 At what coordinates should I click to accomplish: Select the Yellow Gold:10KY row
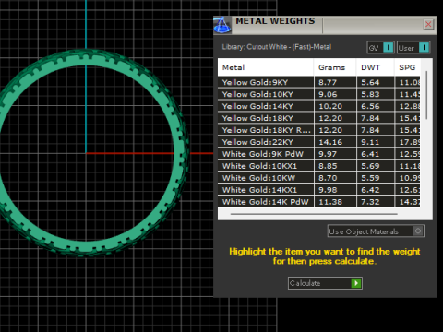coord(318,94)
